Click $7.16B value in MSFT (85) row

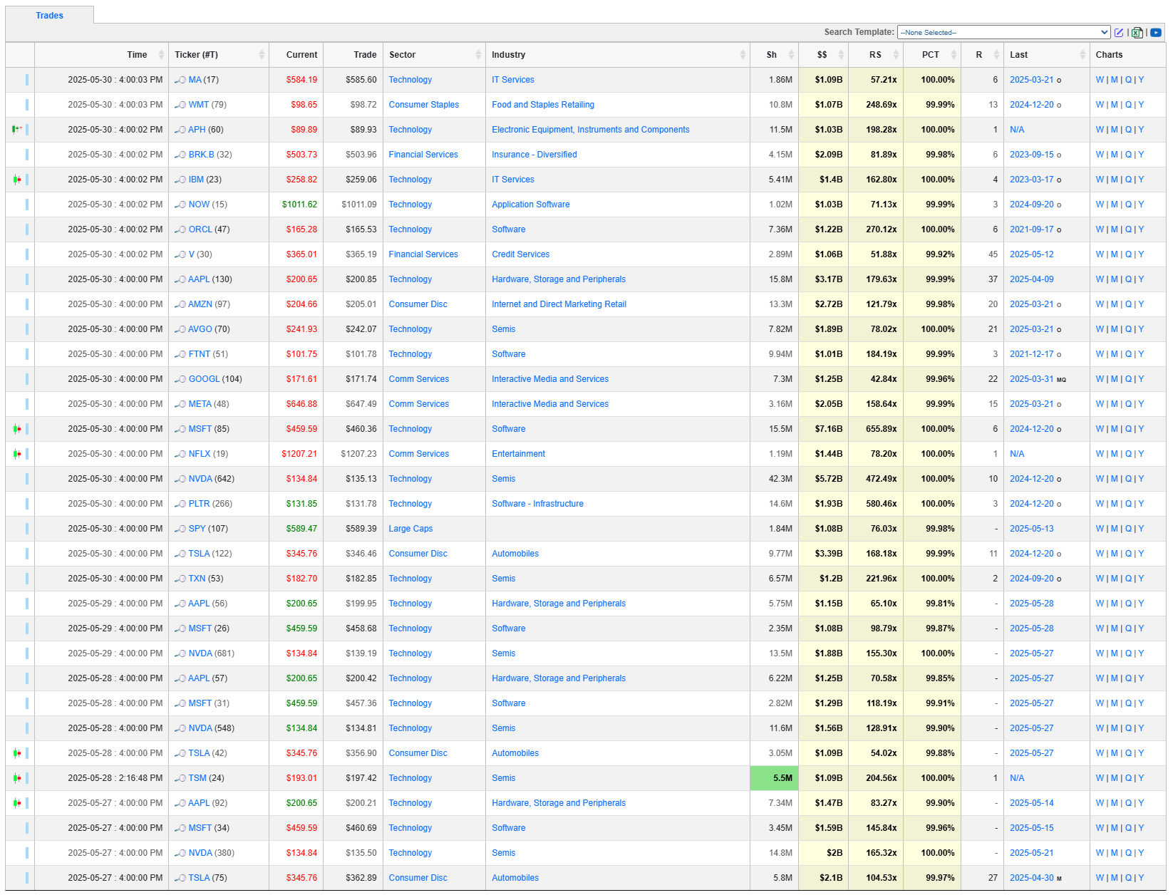coord(829,429)
